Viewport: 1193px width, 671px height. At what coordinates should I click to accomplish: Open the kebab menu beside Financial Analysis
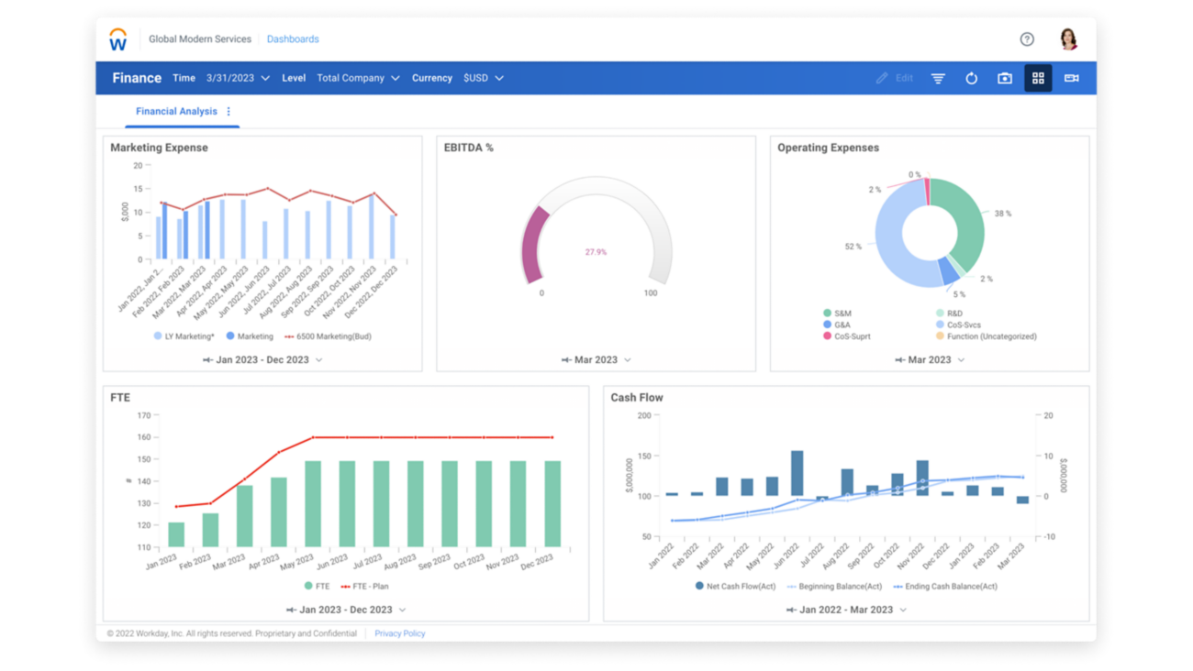tap(228, 111)
